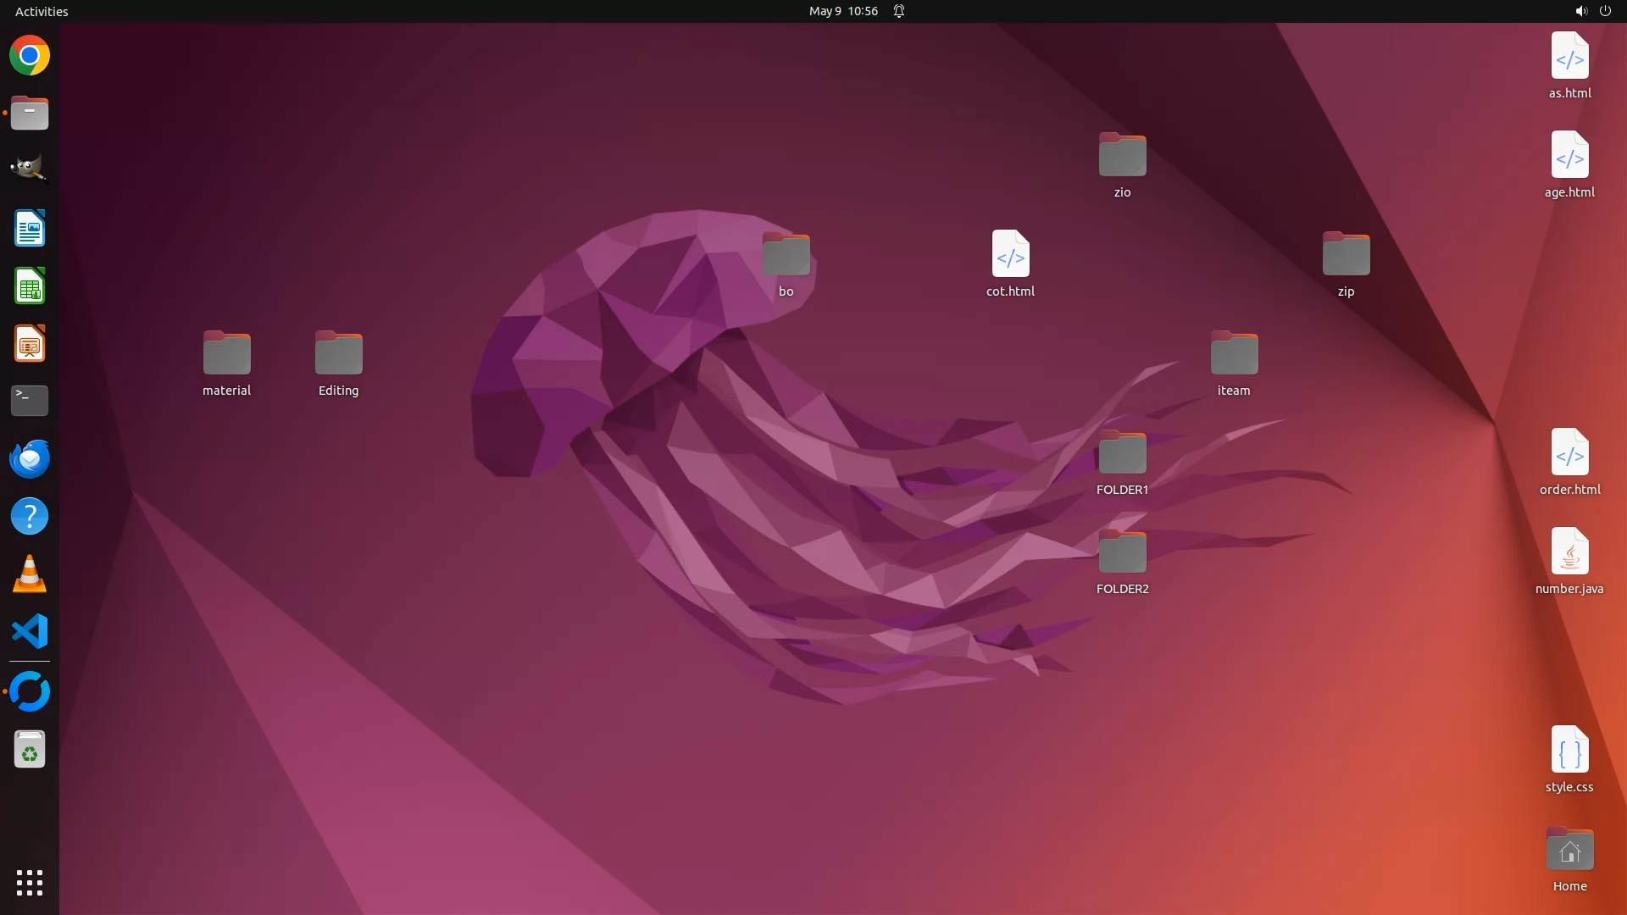Open LibreOffice Impress from the dock
The height and width of the screenshot is (915, 1627).
click(x=30, y=344)
